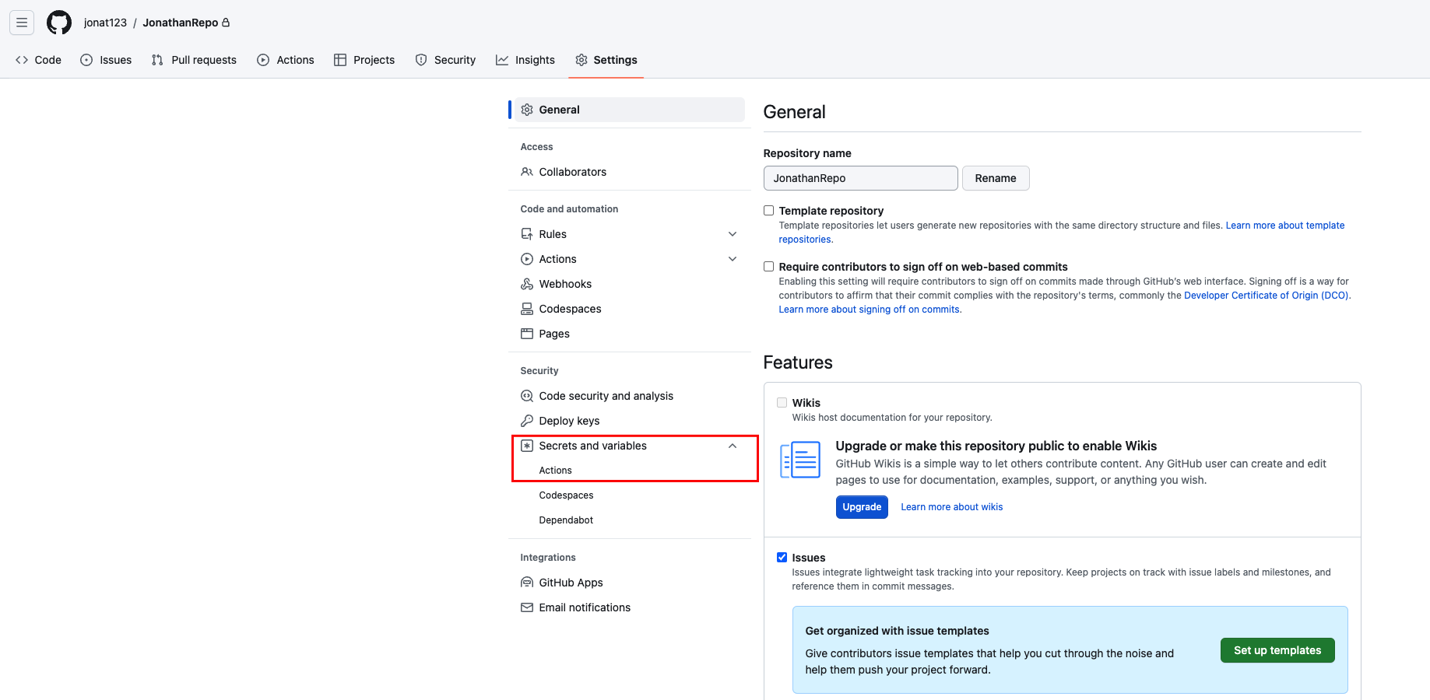Enable the Template repository checkbox
The height and width of the screenshot is (700, 1430).
tap(769, 211)
